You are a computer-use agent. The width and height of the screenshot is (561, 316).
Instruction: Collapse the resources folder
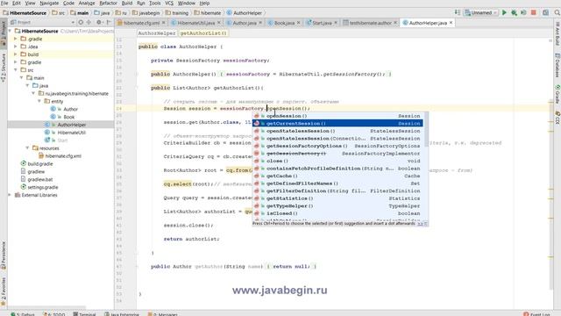coord(27,148)
